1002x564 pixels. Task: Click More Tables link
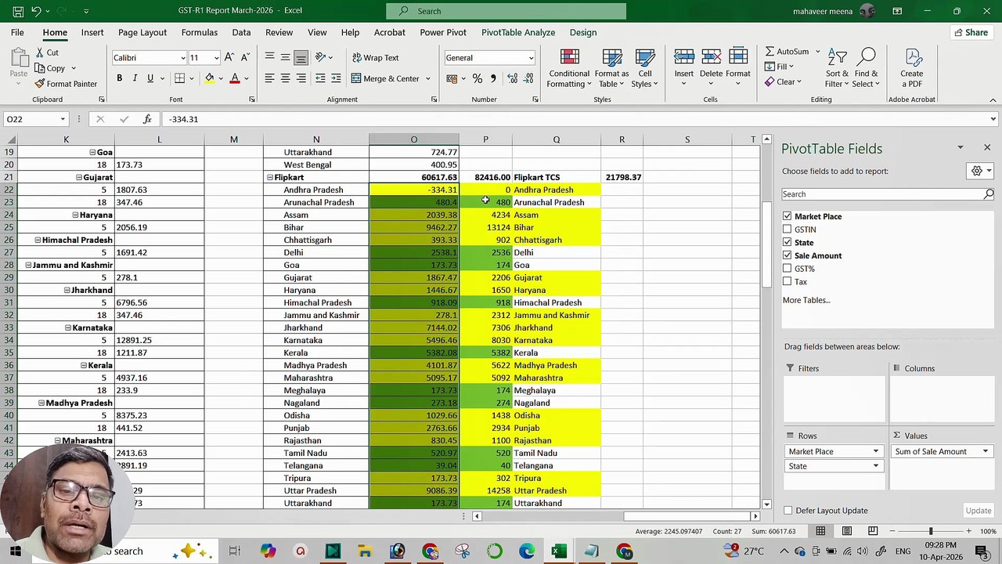click(806, 300)
